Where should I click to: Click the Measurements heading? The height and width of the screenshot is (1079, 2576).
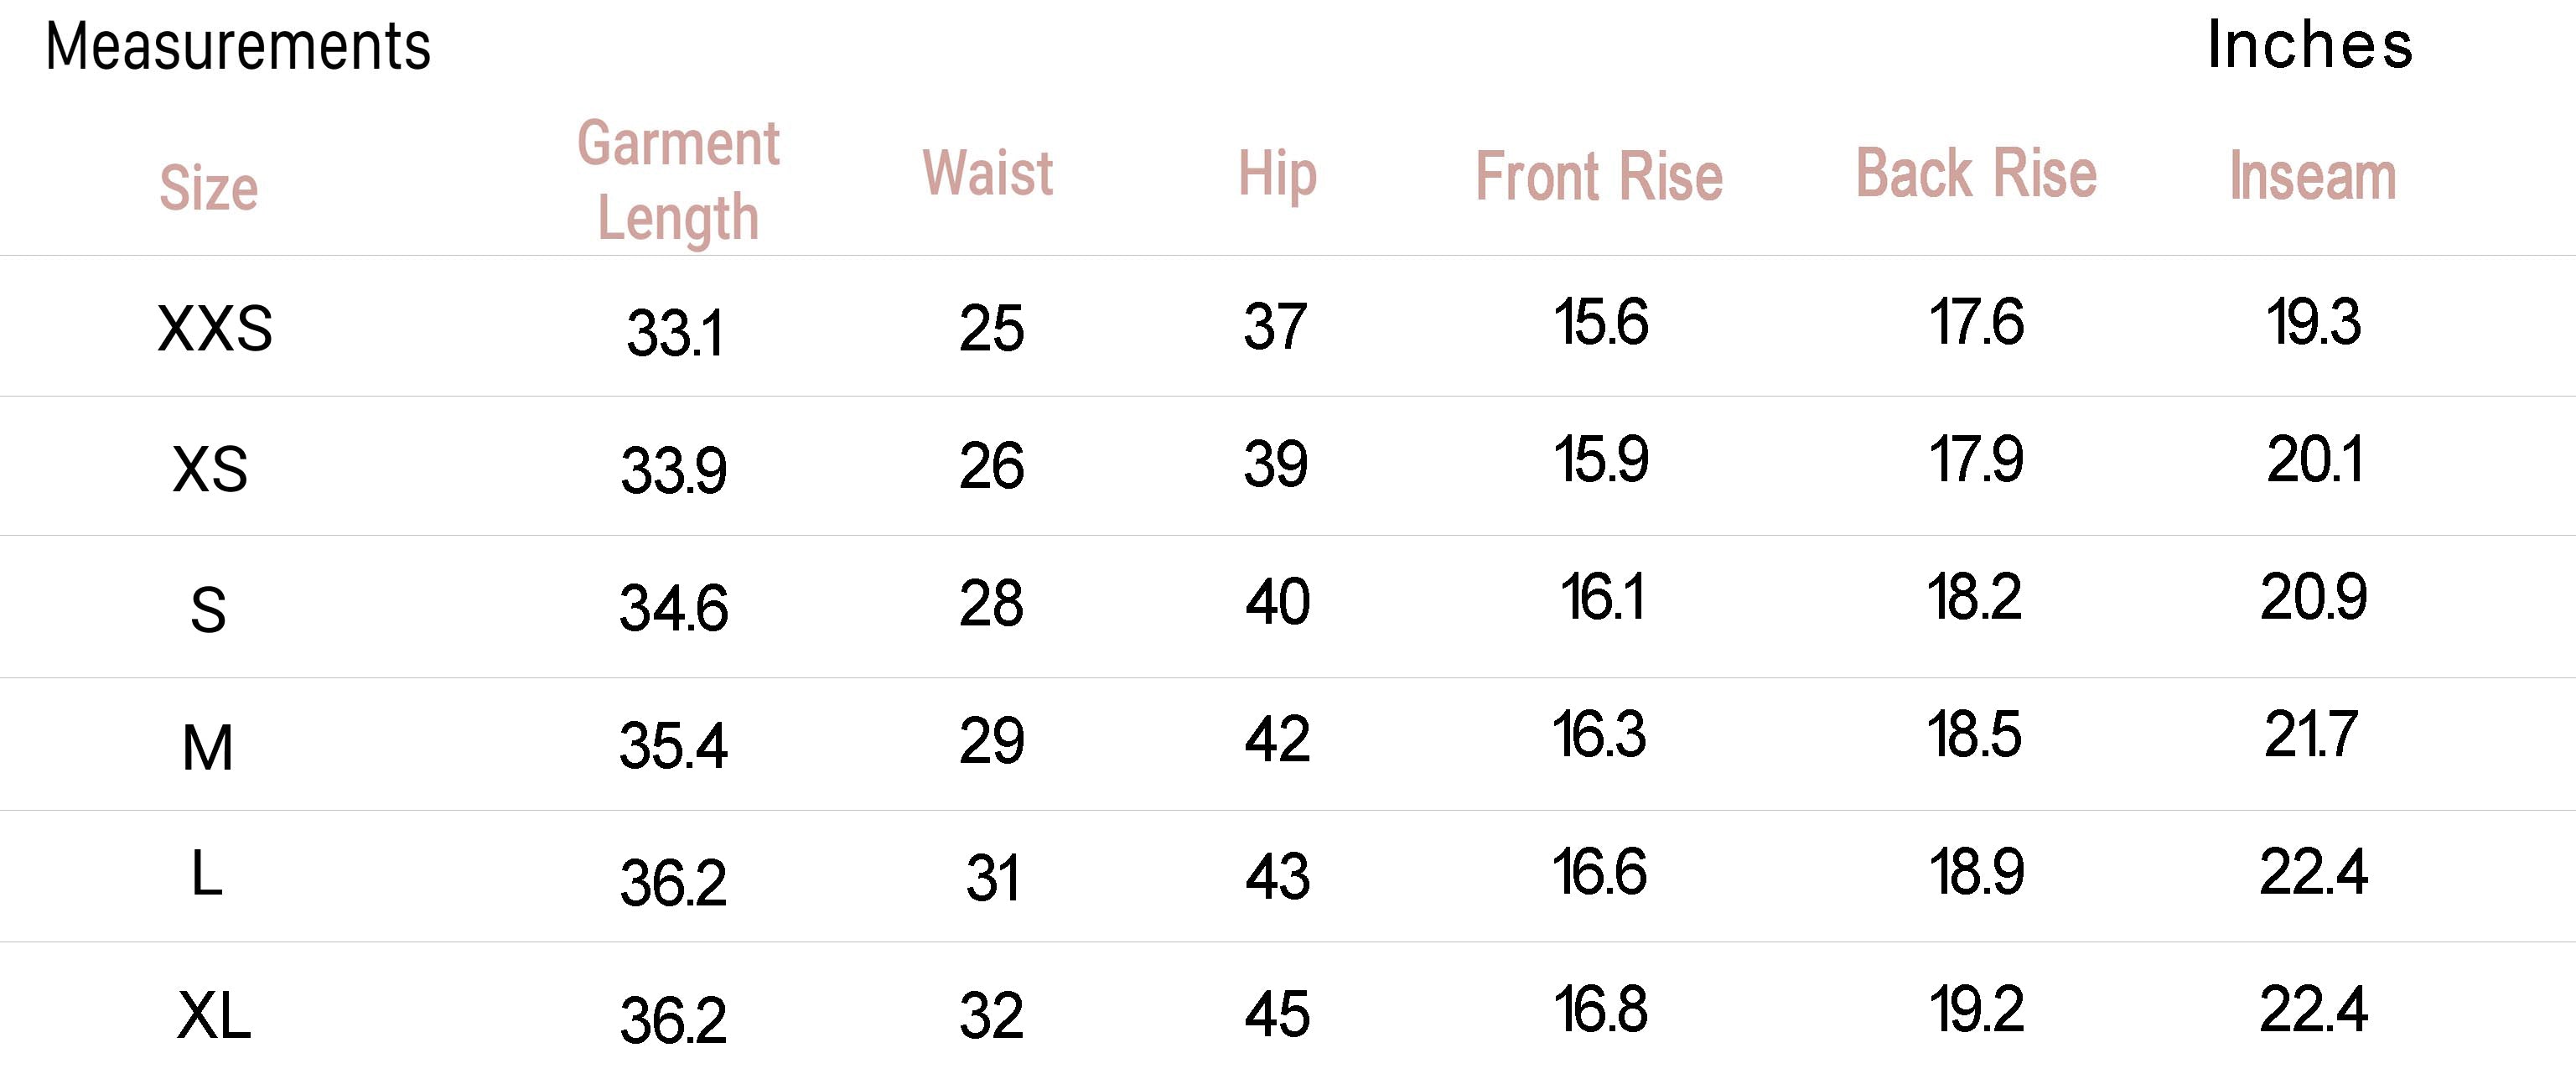[x=238, y=47]
